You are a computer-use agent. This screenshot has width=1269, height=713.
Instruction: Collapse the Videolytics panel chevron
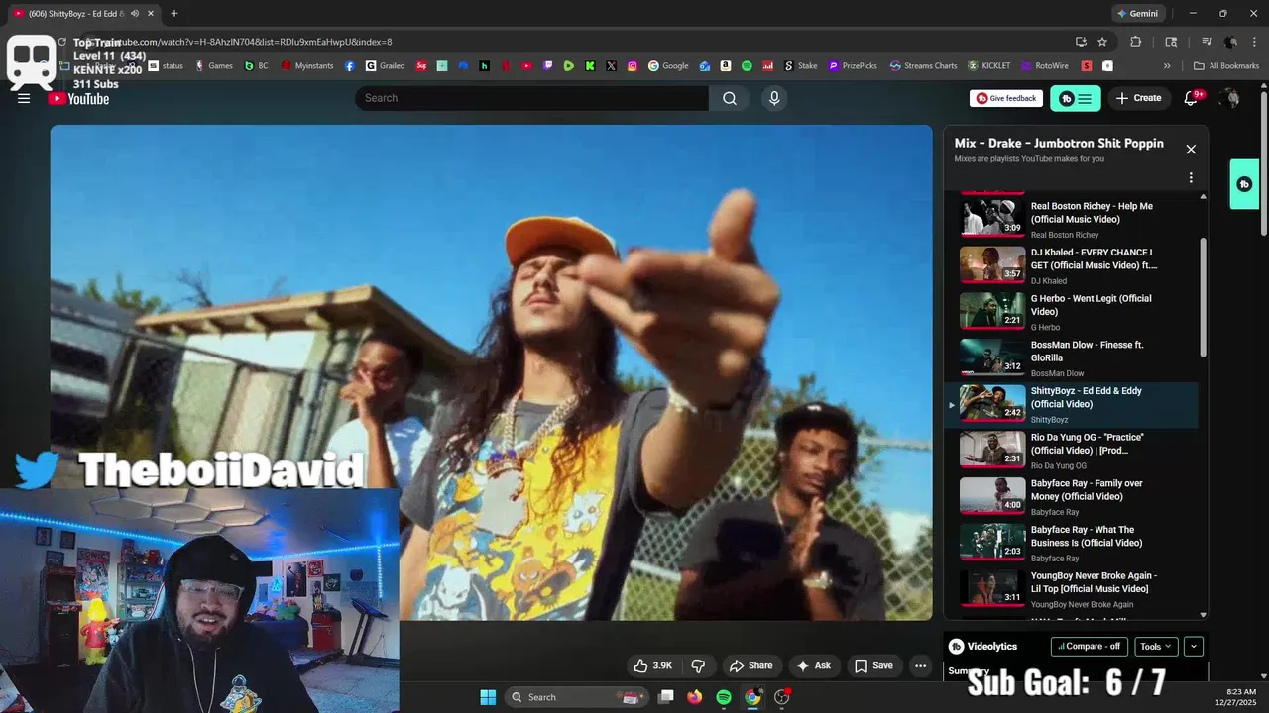pos(1194,647)
